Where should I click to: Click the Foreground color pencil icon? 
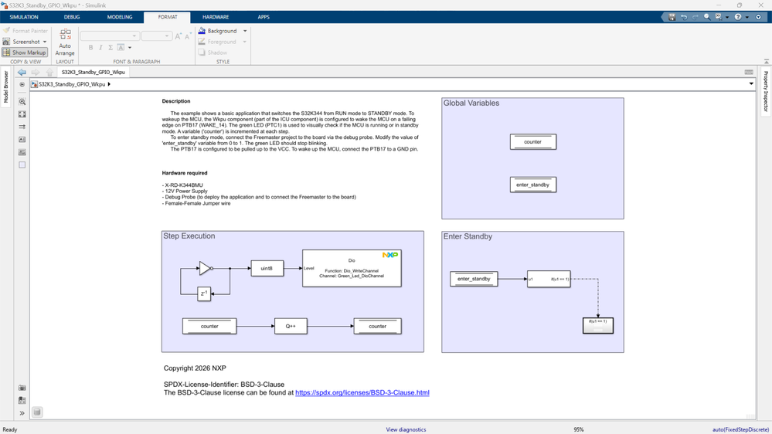[202, 42]
